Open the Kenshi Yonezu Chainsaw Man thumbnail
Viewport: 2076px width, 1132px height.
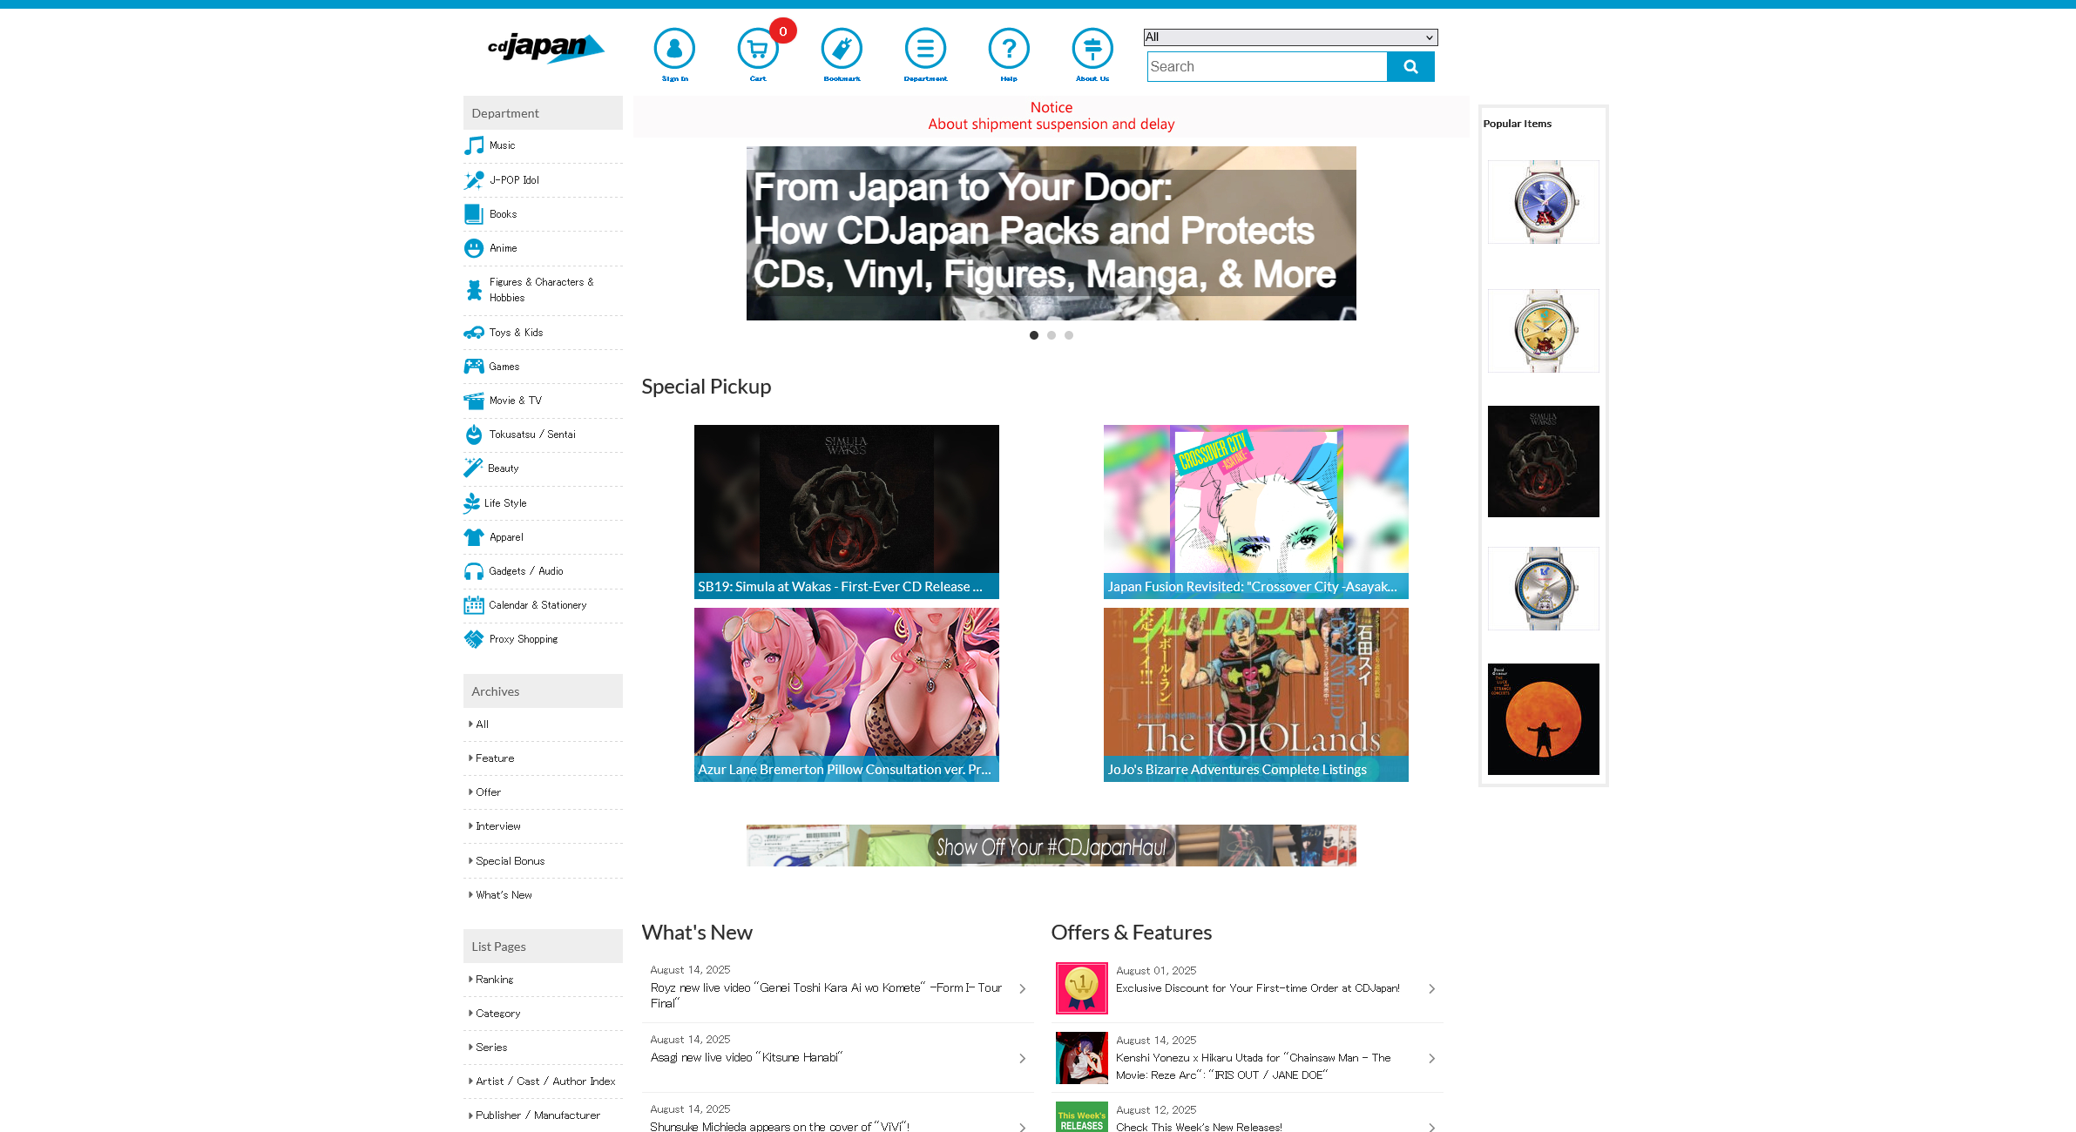point(1082,1058)
